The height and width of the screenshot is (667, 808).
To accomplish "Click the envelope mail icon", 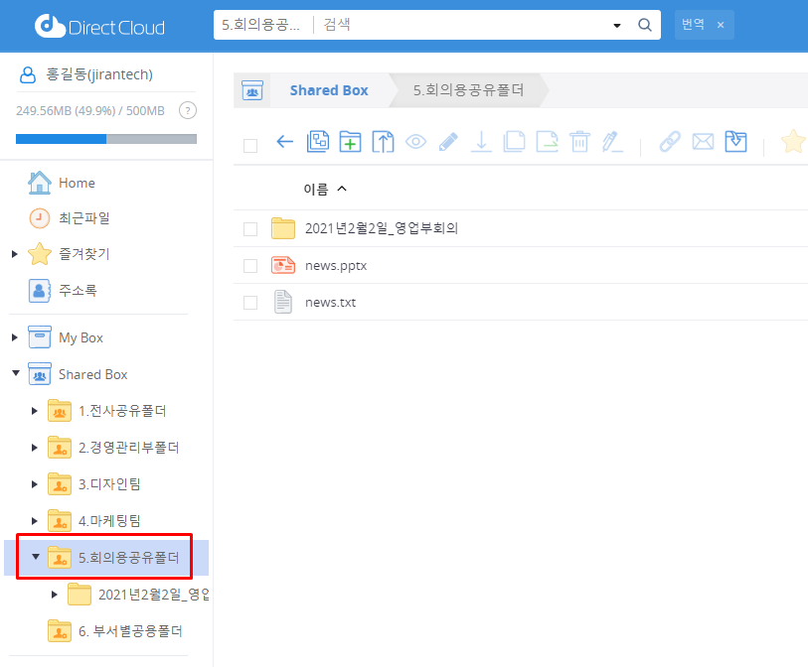I will coord(703,142).
